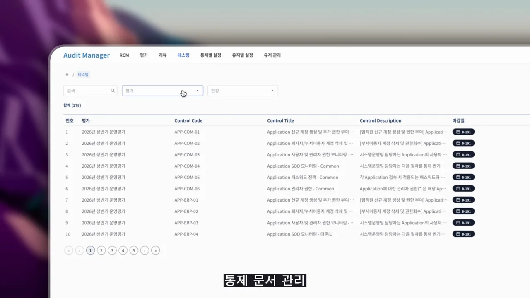This screenshot has height=298, width=530.
Task: Click title Application SOD 모니터링 - 더존iU
Action: click(300, 234)
